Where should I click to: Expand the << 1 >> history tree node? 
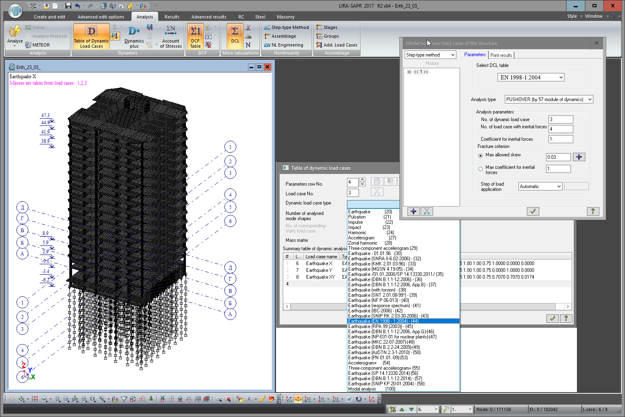[409, 72]
